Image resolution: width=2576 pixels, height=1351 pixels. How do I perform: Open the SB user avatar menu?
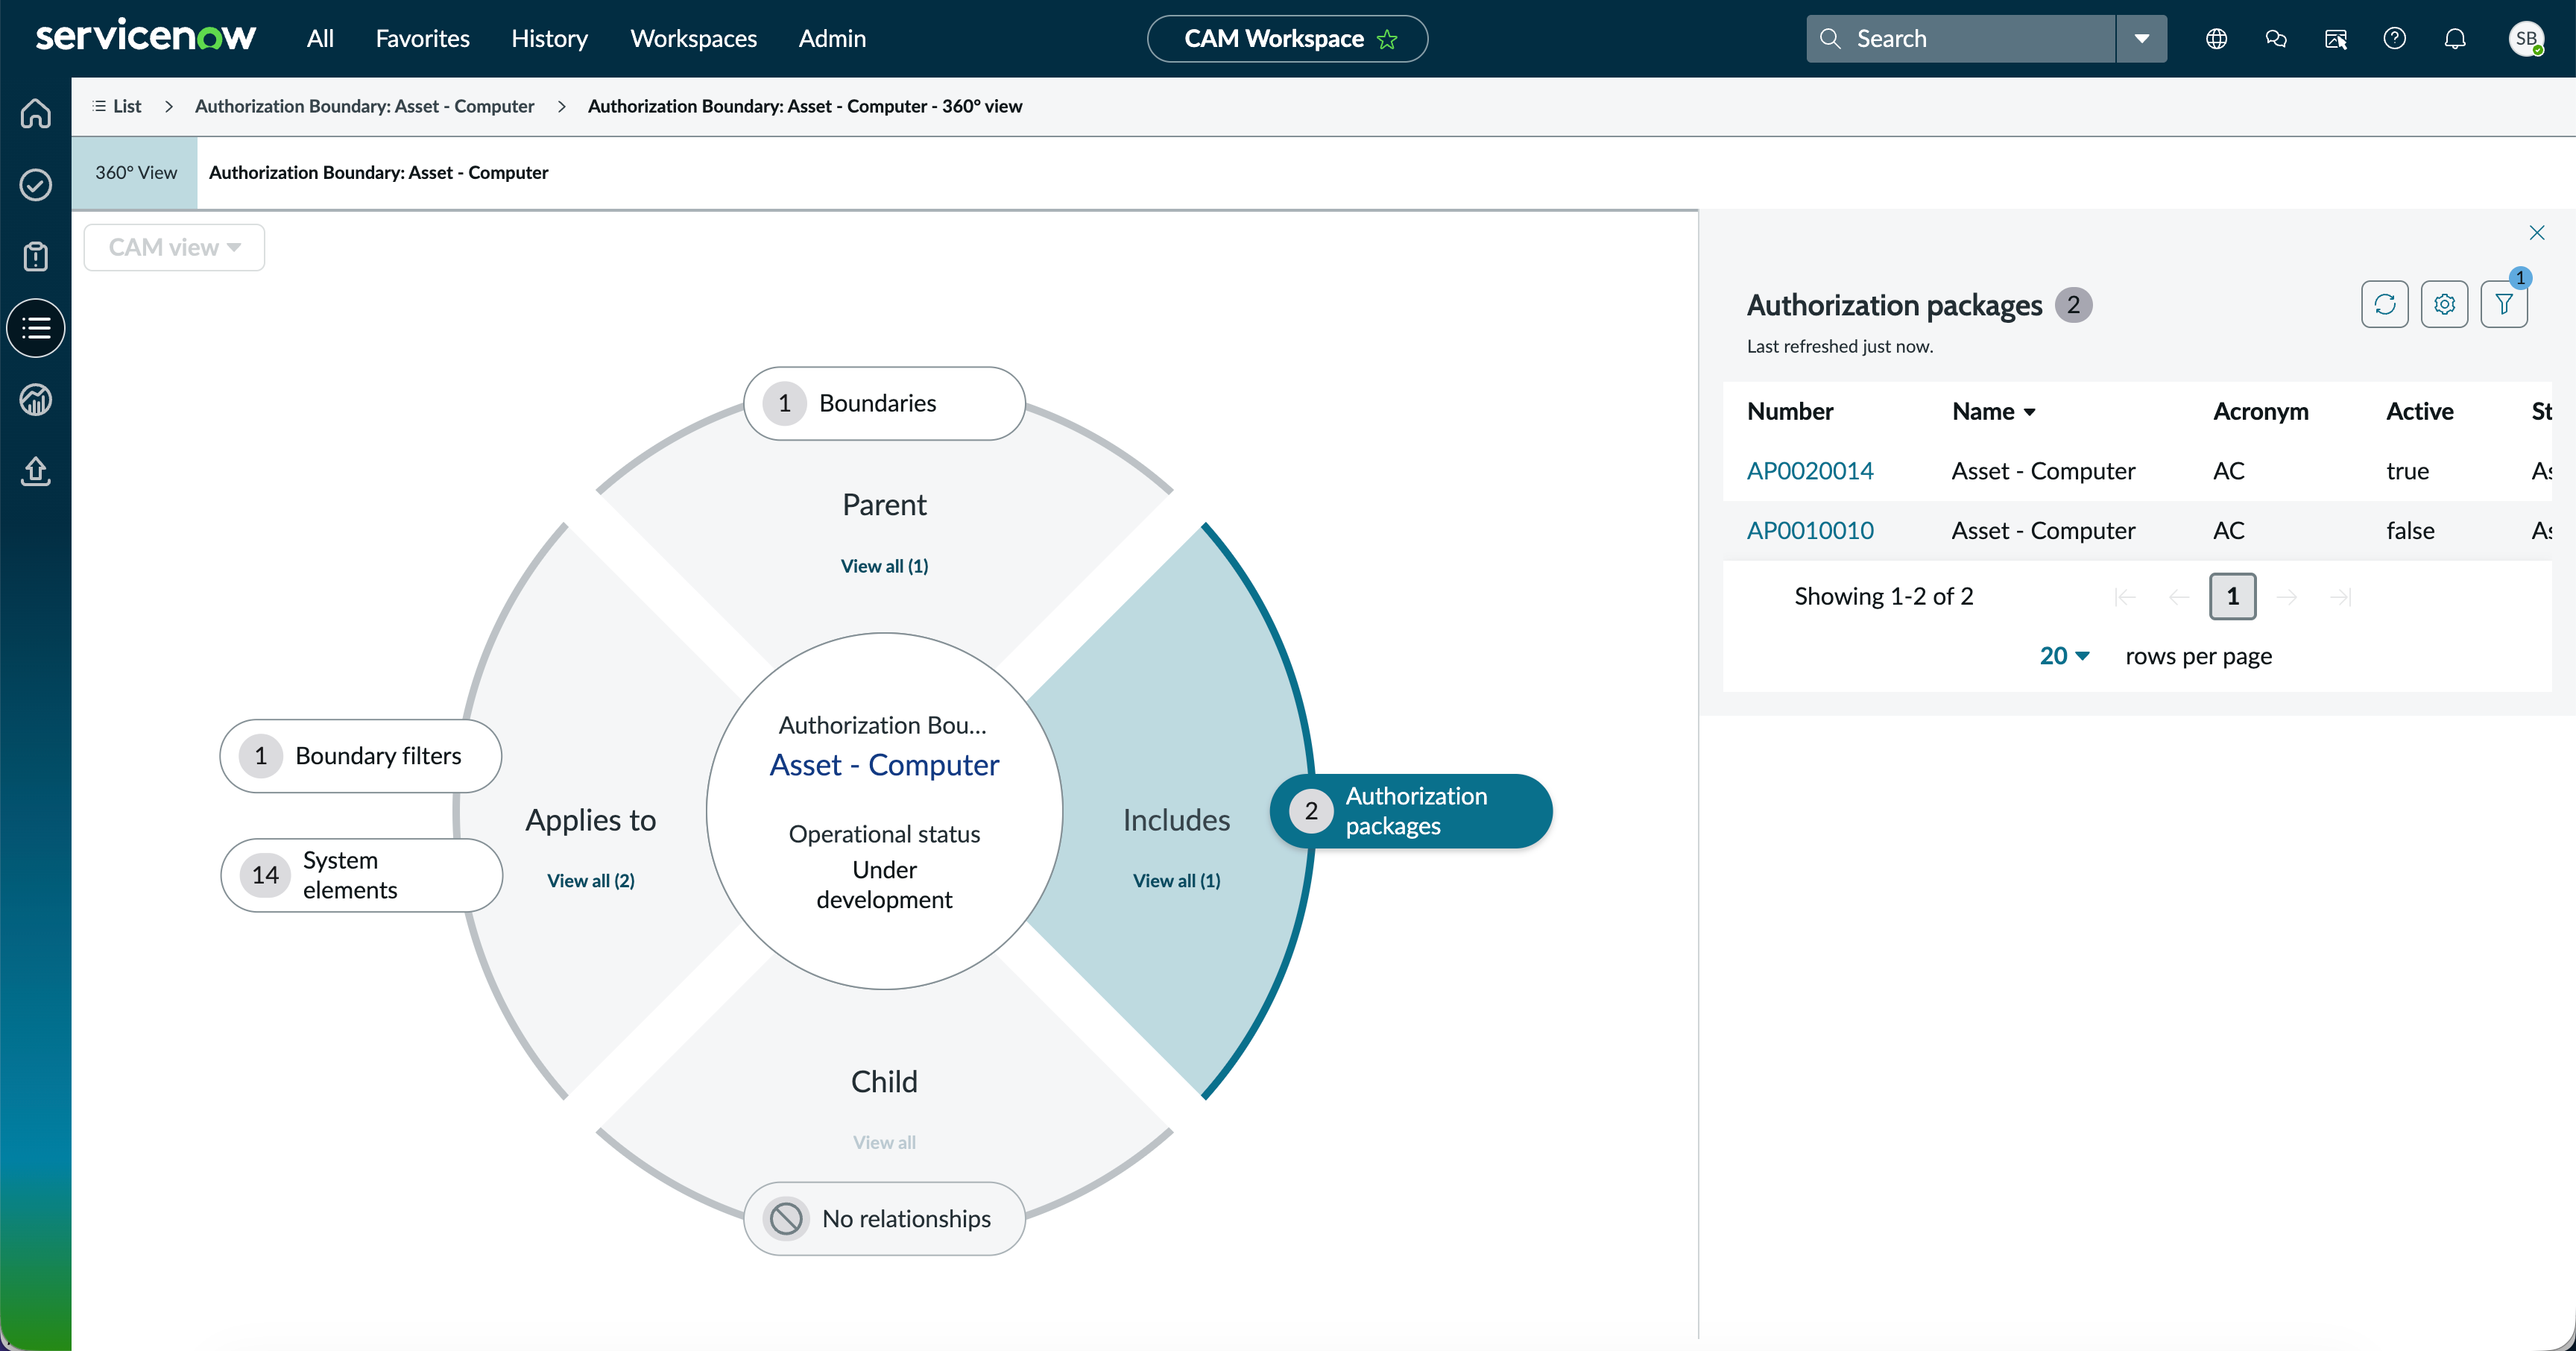(2526, 39)
